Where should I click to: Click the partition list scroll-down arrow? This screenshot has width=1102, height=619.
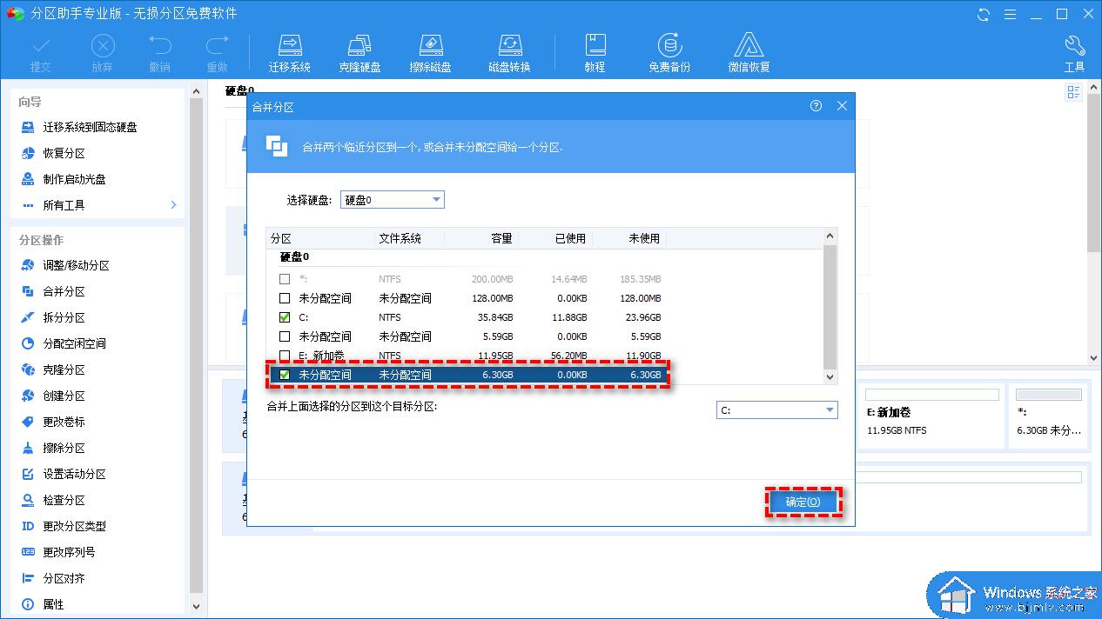pos(830,376)
